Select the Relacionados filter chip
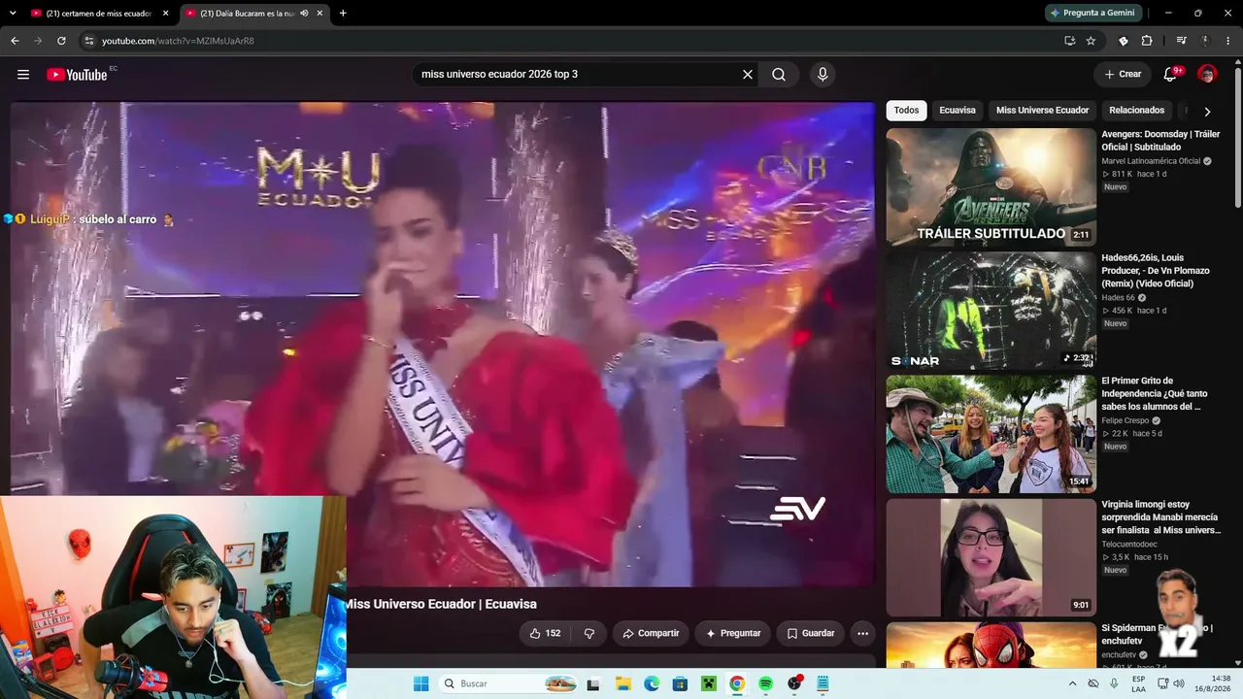The height and width of the screenshot is (699, 1243). pyautogui.click(x=1136, y=111)
